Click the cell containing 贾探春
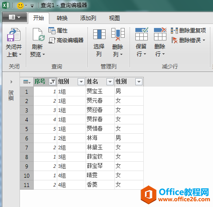This screenshot has height=207, width=213. [100, 119]
